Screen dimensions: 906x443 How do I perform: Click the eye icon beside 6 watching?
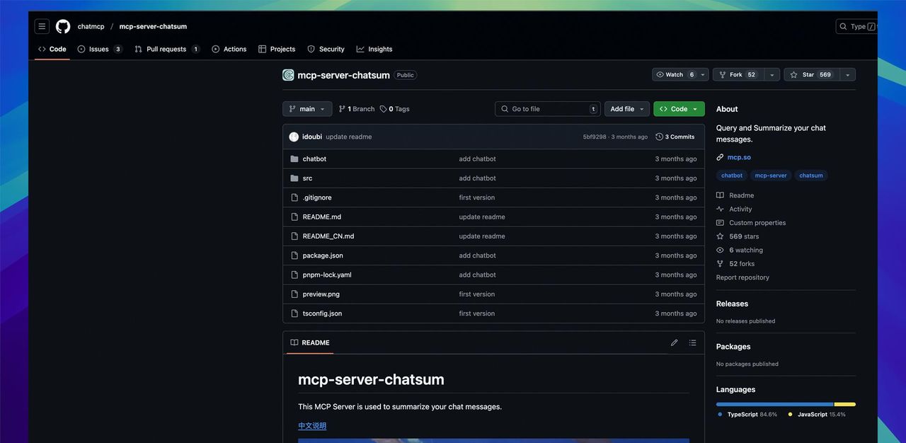[720, 251]
